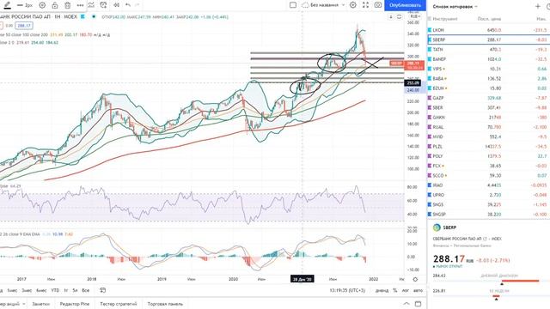The width and height of the screenshot is (550, 309).
Task: Toggle the logarithmic scale 'лог'
Action: (406, 290)
